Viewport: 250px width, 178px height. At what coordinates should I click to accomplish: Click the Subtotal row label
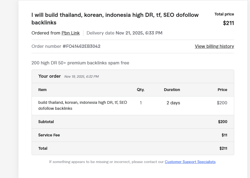[x=46, y=122]
